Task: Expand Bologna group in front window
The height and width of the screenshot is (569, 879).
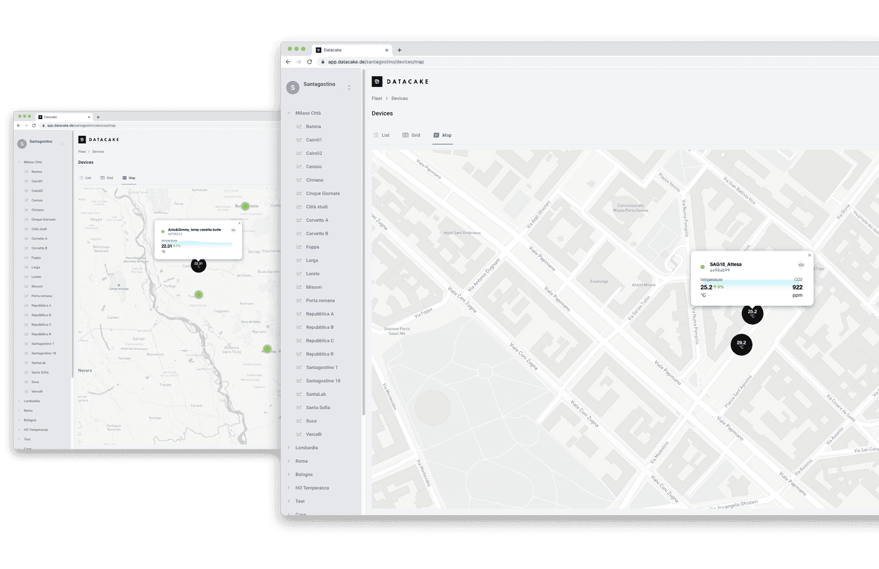Action: (x=289, y=474)
